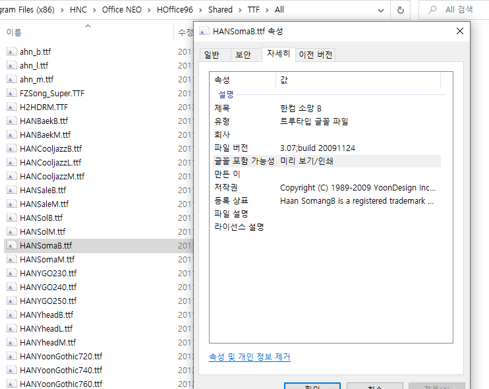Viewport: 489px width, 389px height.
Task: Expand the chevron after TTF in path
Action: point(267,10)
